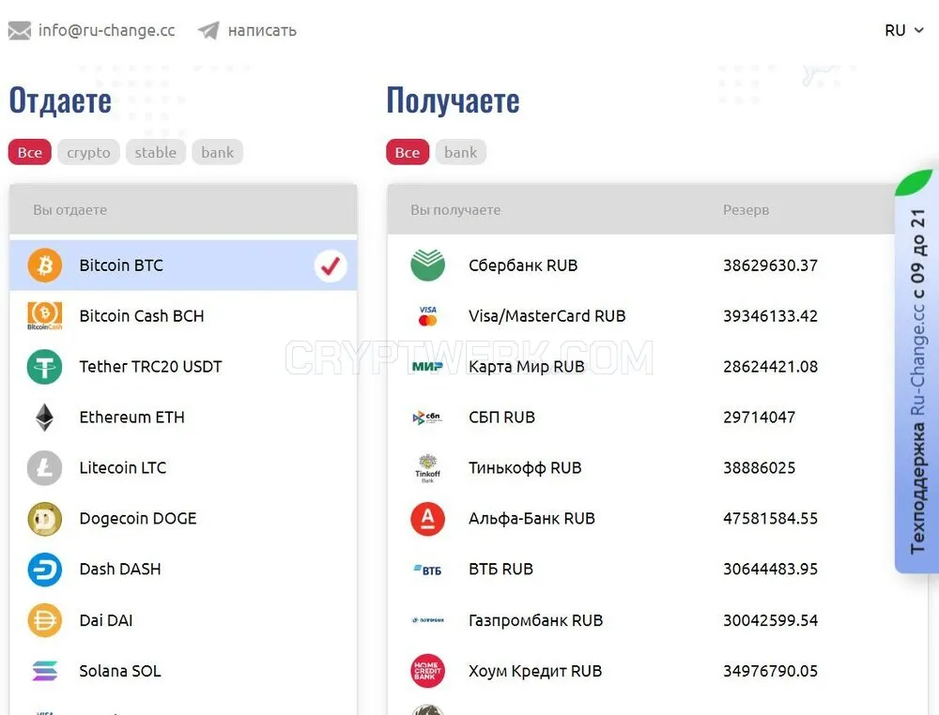Filter give list by bank
Image resolution: width=939 pixels, height=715 pixels.
pyautogui.click(x=218, y=152)
